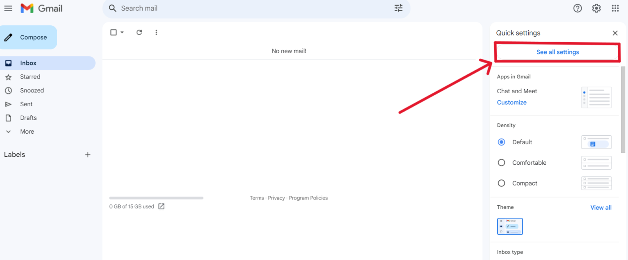Select the default Gmail theme thumbnail
This screenshot has width=628, height=260.
tap(510, 226)
